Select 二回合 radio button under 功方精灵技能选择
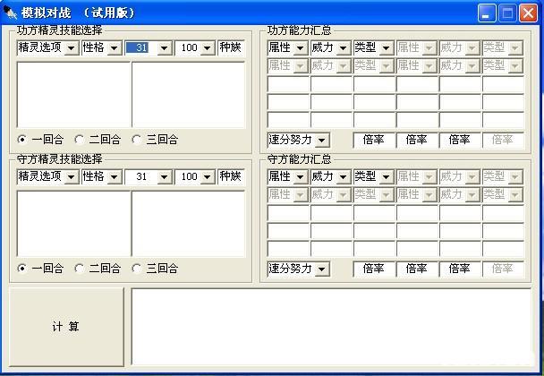Viewport: 544px width, 376px height. click(x=79, y=140)
